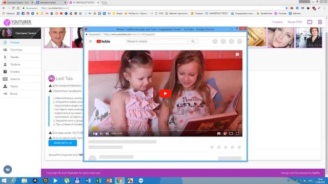
Task: Click the Youtuber logo in header
Action: pos(17,22)
